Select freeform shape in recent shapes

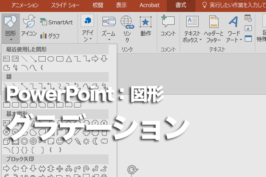point(7,68)
